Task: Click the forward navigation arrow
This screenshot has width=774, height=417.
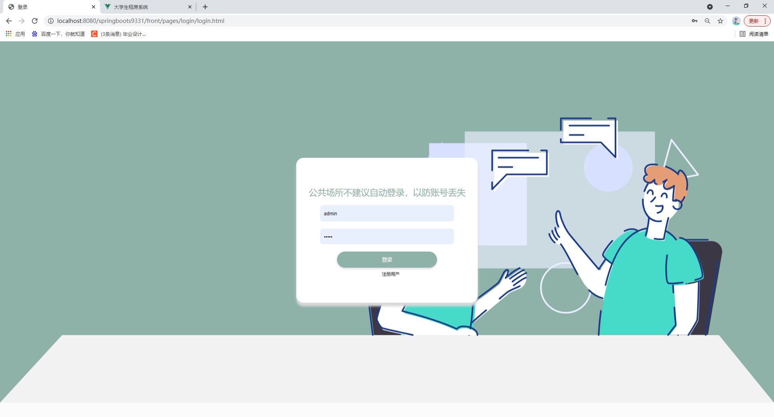Action: (22, 21)
